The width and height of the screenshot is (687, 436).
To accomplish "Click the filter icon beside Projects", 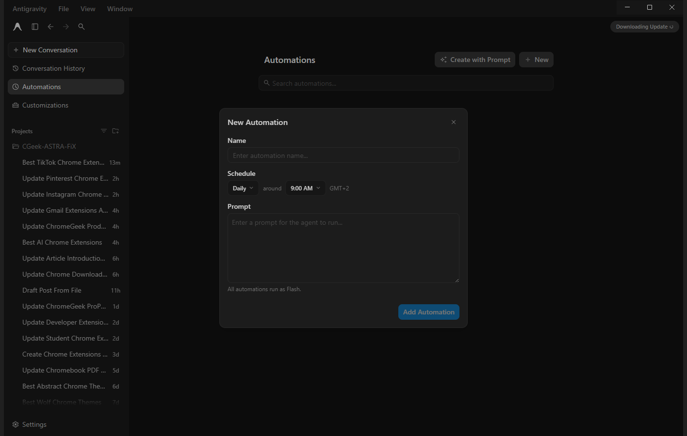I will coord(104,131).
